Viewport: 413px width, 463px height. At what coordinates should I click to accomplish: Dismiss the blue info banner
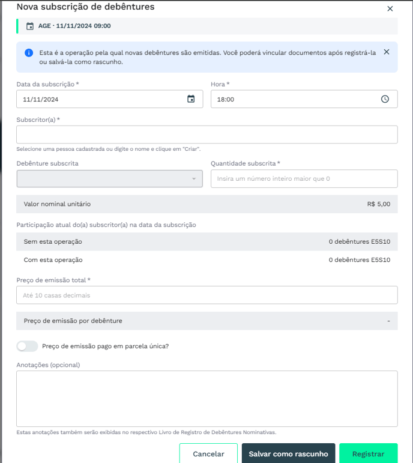pyautogui.click(x=386, y=52)
